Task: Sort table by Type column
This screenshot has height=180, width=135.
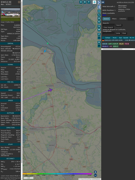Action: coord(120,38)
